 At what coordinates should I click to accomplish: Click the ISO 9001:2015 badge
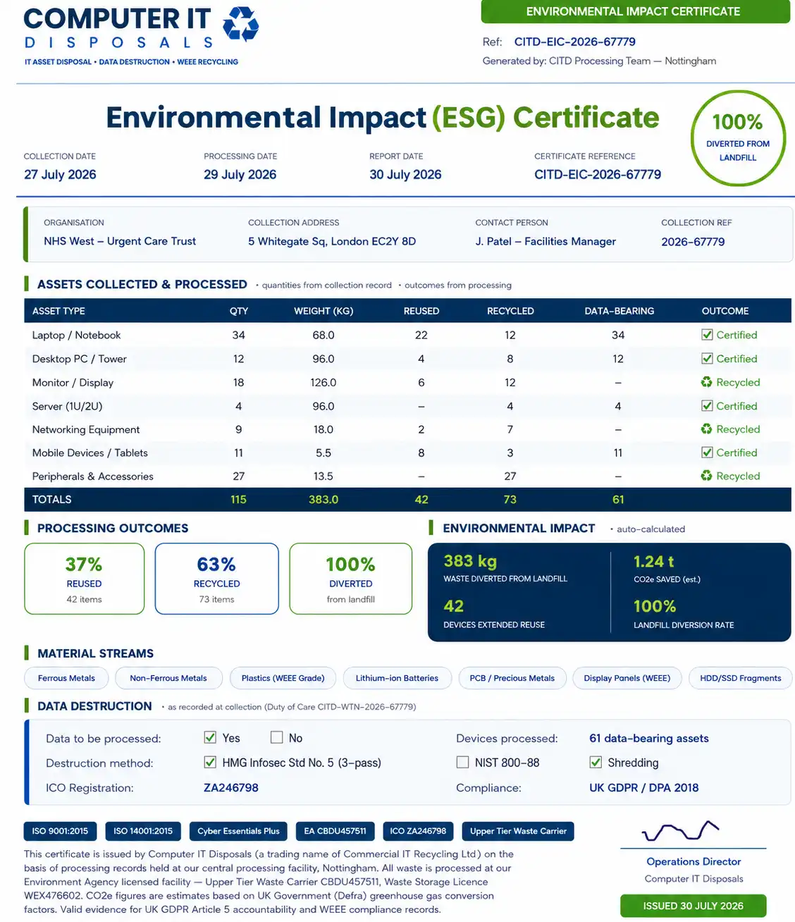(60, 831)
